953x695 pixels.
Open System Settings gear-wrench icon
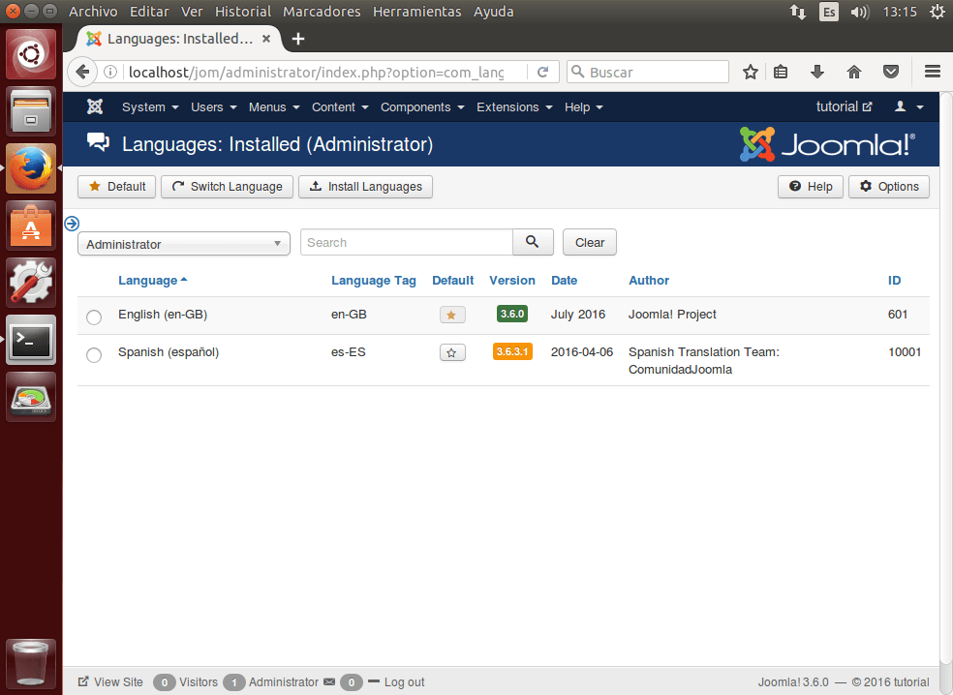pos(31,283)
